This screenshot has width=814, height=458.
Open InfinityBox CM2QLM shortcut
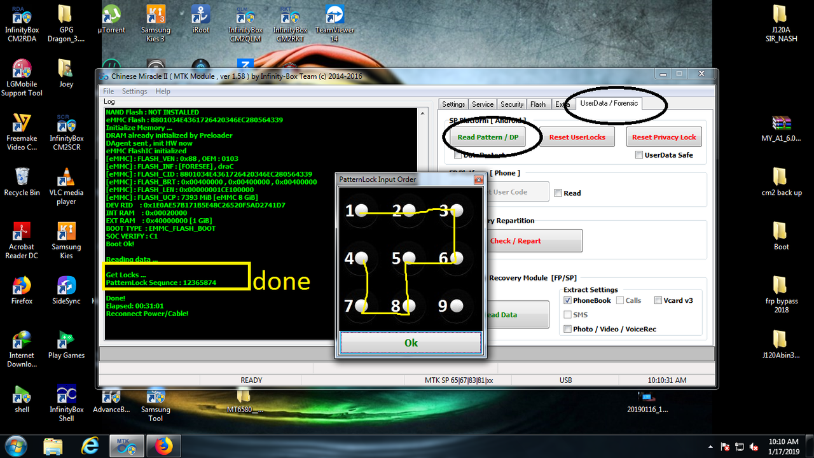click(245, 23)
